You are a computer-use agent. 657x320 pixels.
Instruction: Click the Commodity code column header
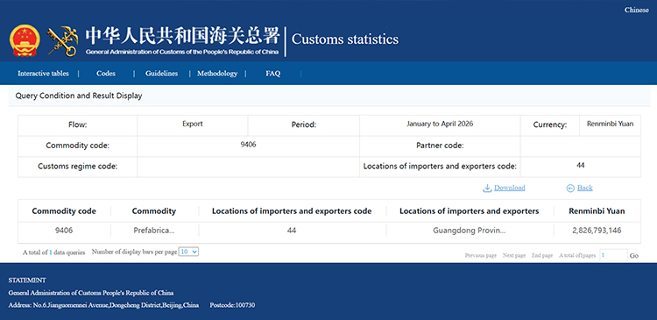(64, 211)
